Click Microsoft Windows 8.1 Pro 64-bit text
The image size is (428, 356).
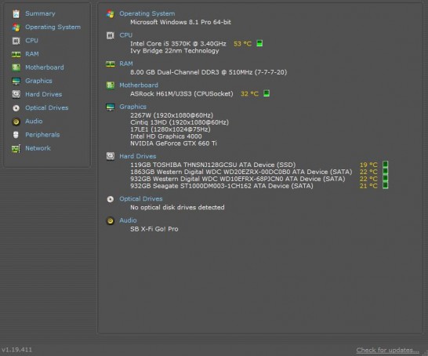click(181, 23)
